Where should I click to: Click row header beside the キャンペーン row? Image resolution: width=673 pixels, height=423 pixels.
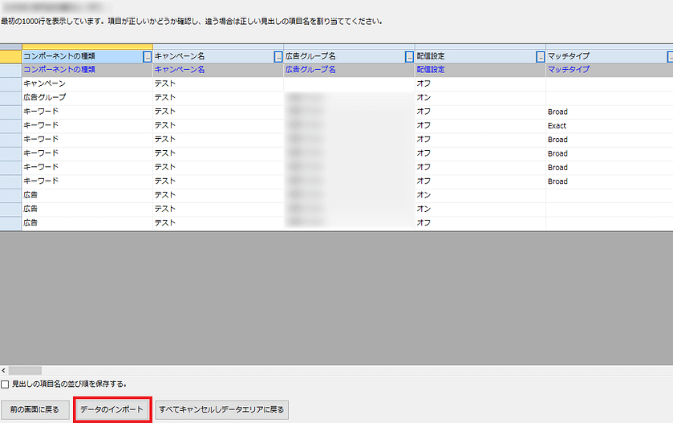point(10,83)
